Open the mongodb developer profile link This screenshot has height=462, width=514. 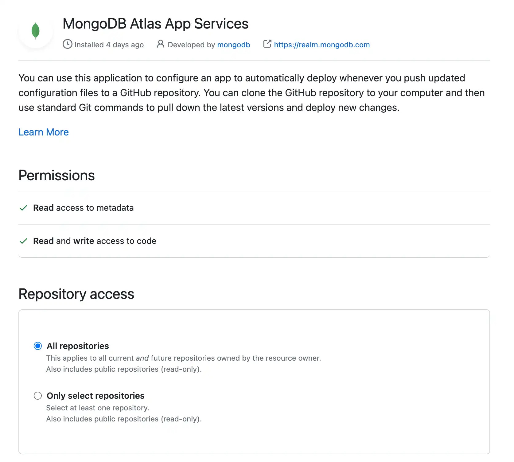(x=234, y=45)
